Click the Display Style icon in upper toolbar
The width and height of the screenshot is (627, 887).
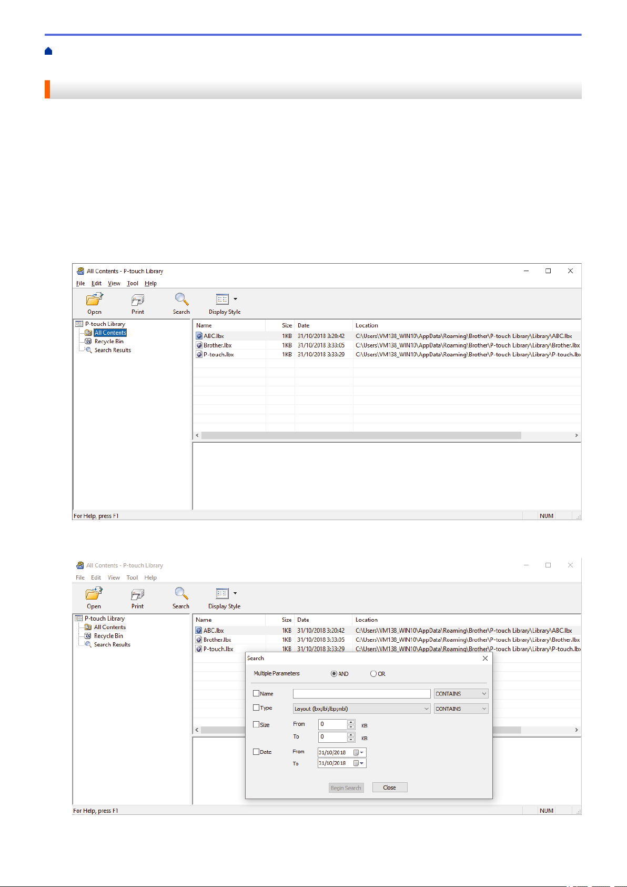click(223, 299)
